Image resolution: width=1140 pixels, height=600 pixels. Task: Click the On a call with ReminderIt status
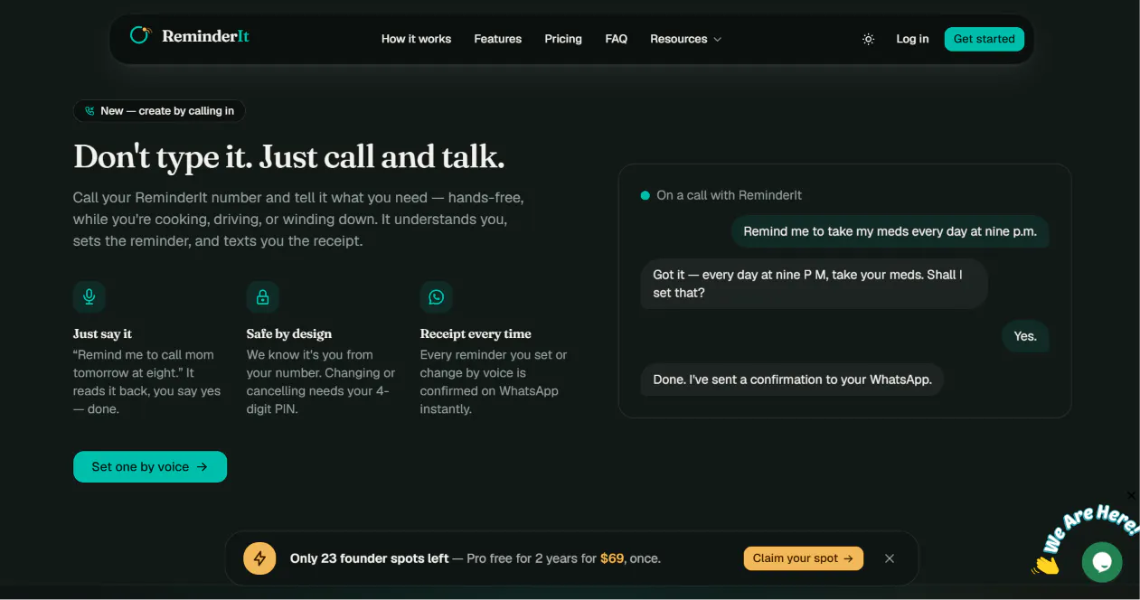pyautogui.click(x=721, y=195)
